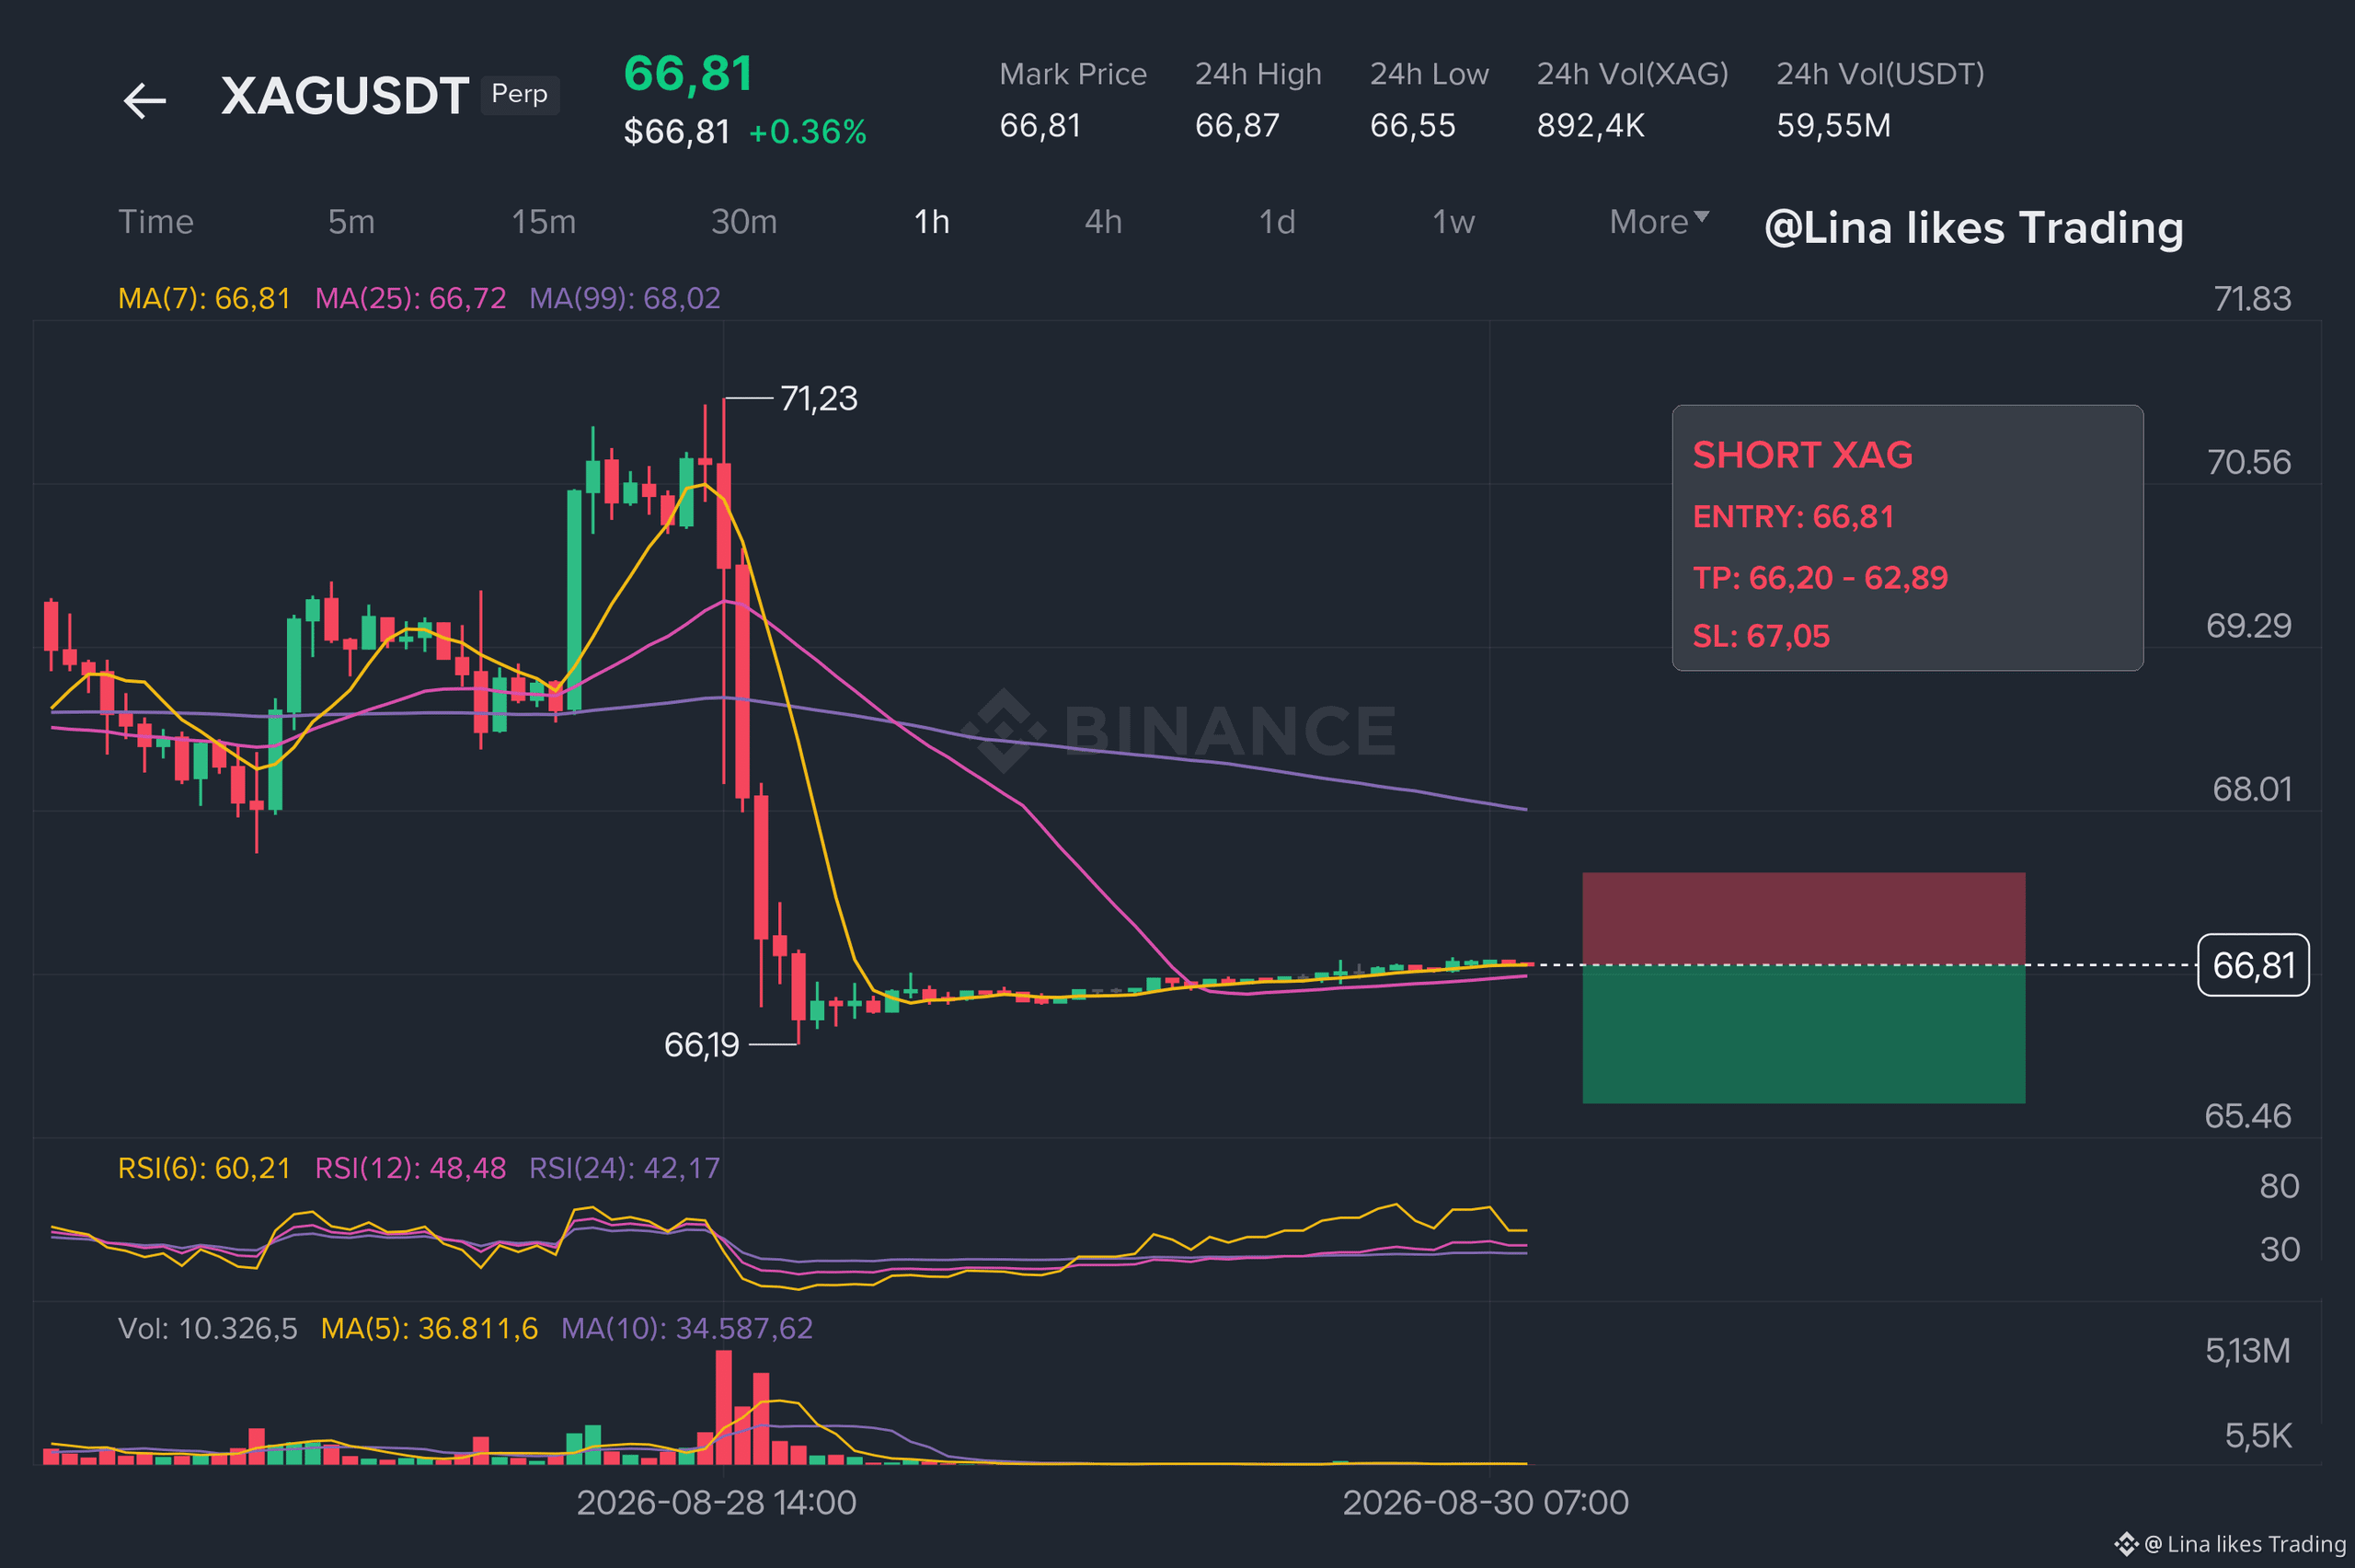Click the MA(99): 68,02 indicator label
Screen dimensions: 2355x1568
625,298
